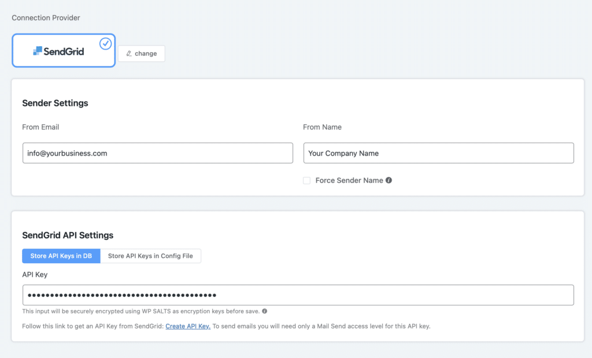Screen dimensions: 592x358
Task: Click the From Name field label
Action: click(x=322, y=127)
